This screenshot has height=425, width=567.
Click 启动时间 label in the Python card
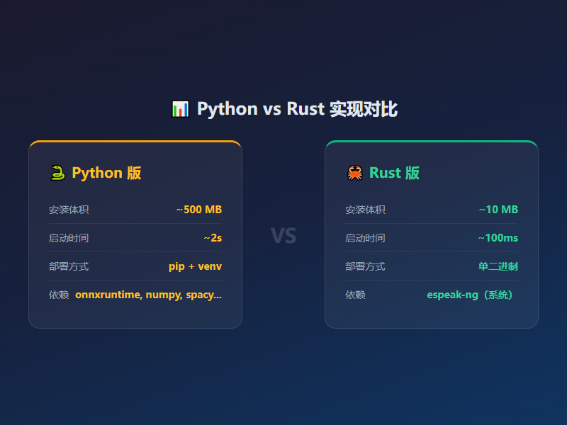click(x=69, y=238)
